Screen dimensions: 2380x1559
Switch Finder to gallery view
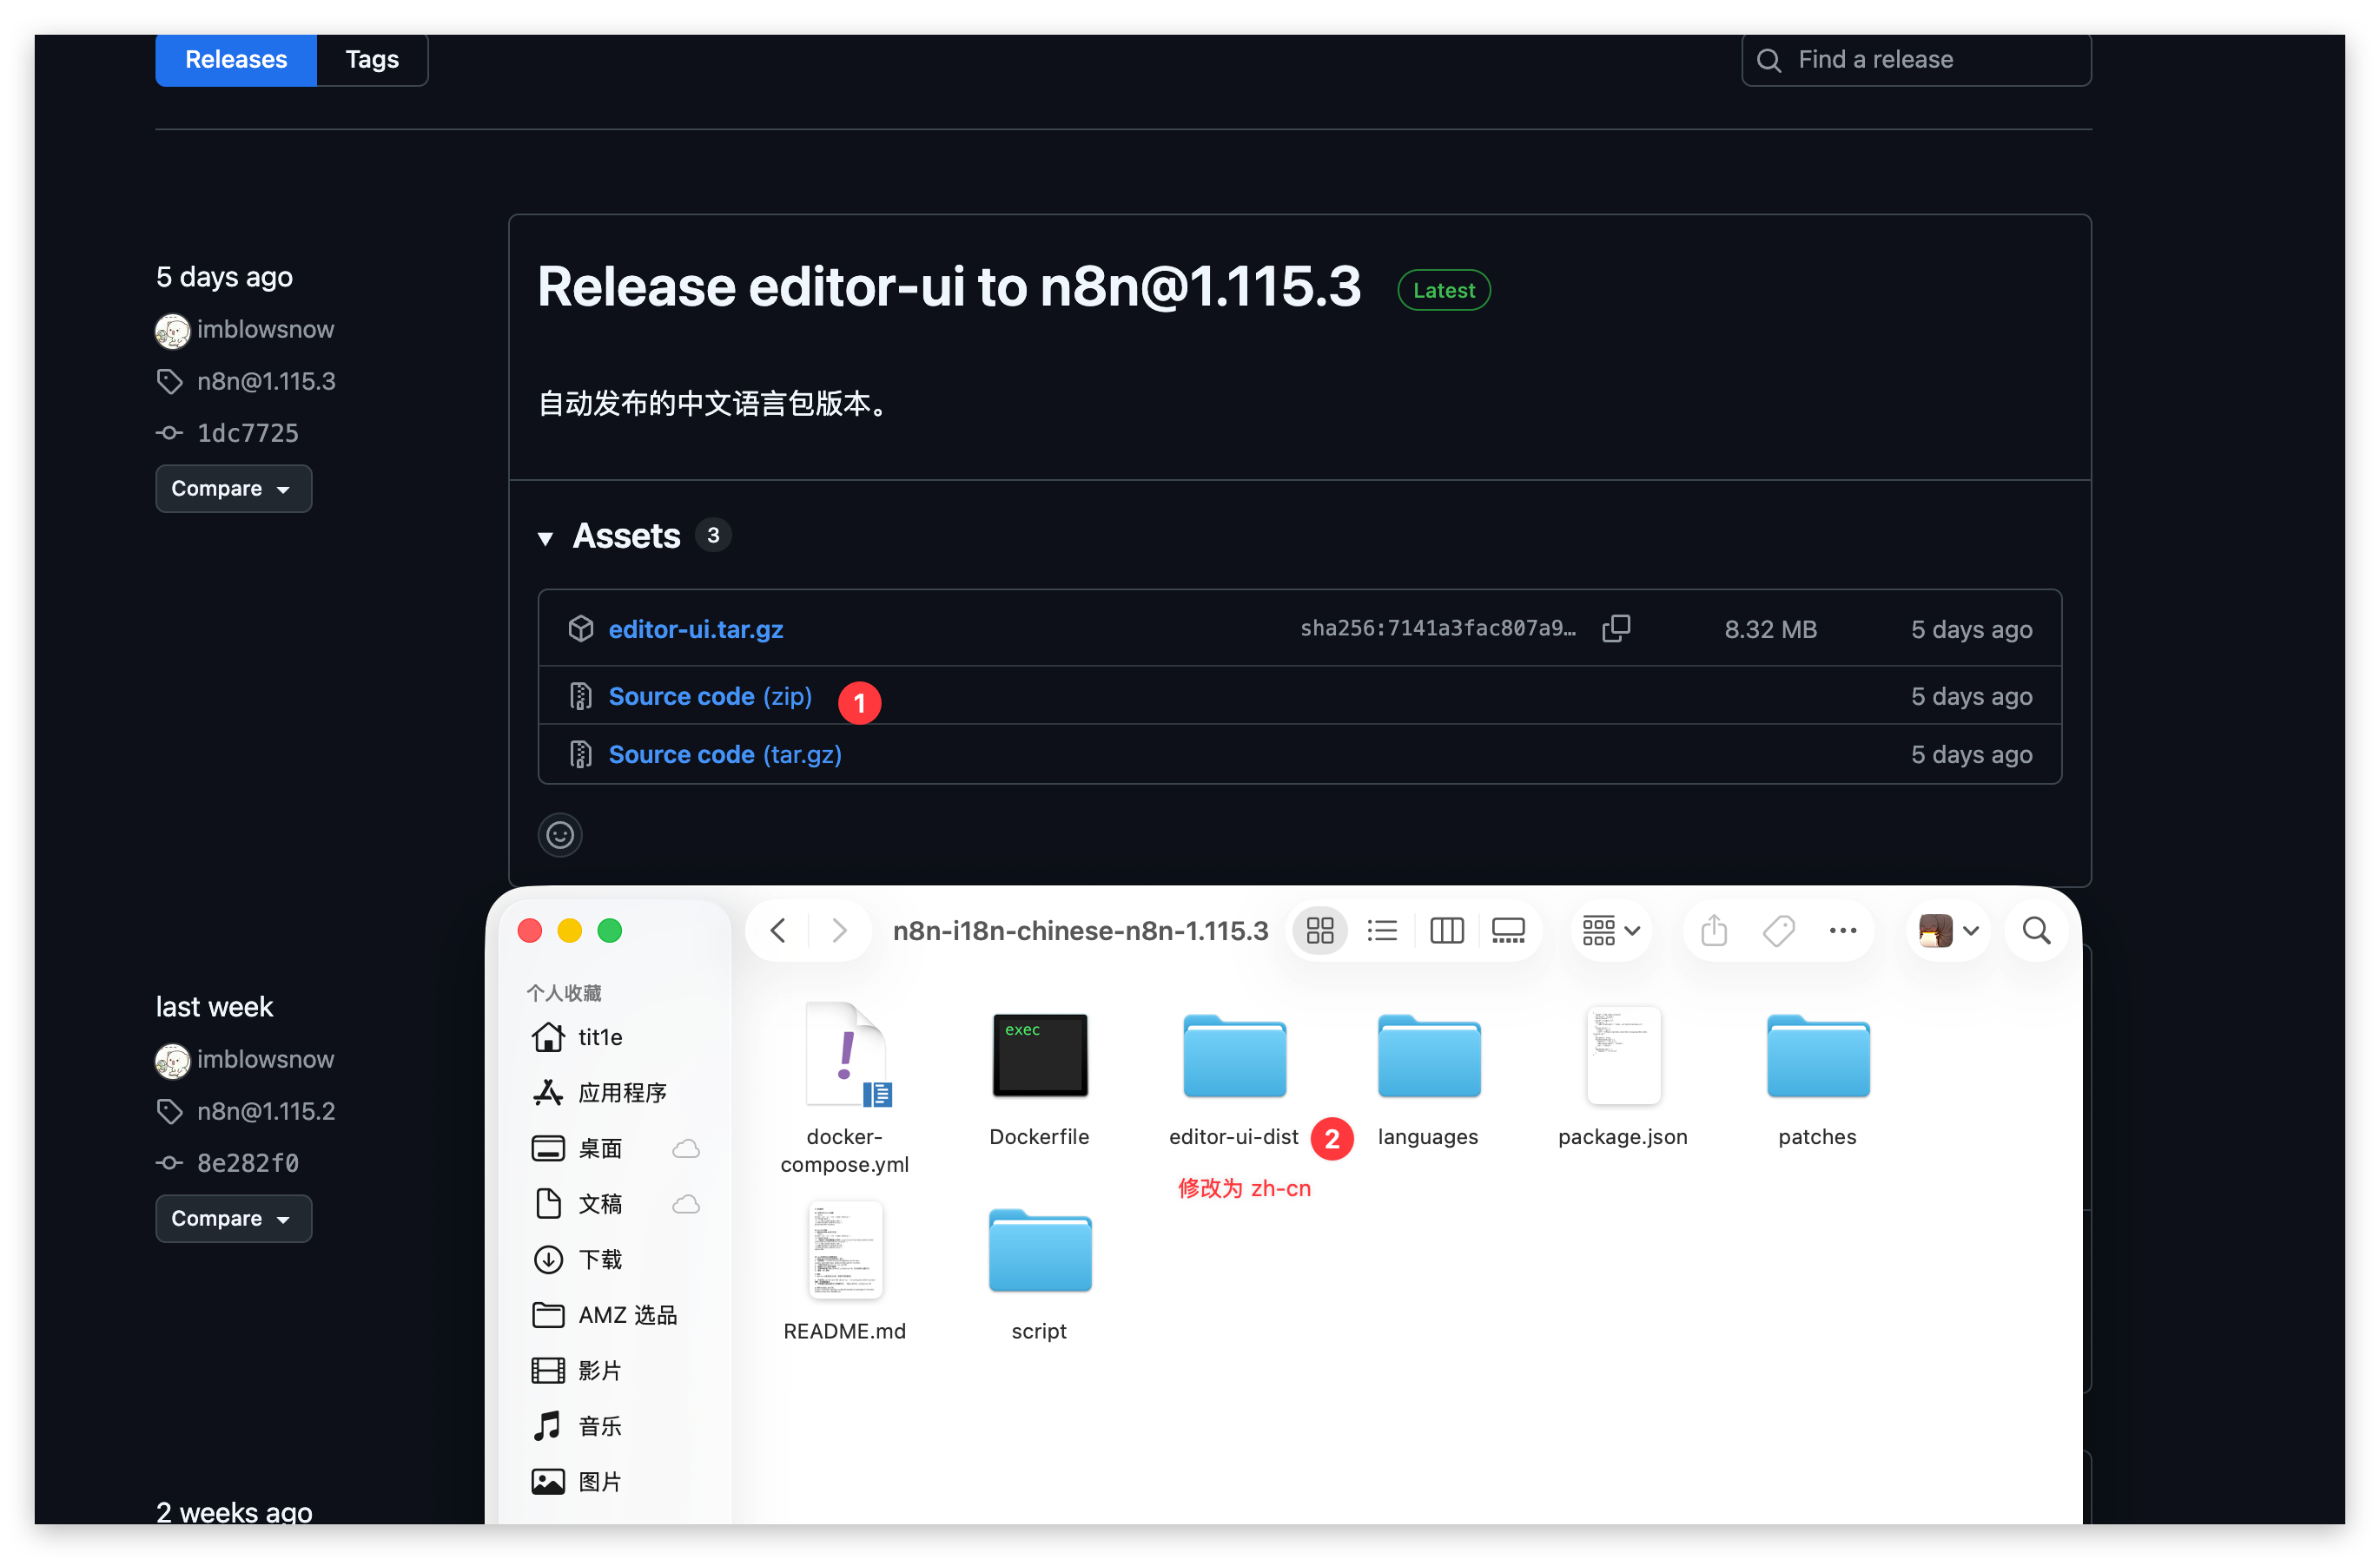point(1508,931)
